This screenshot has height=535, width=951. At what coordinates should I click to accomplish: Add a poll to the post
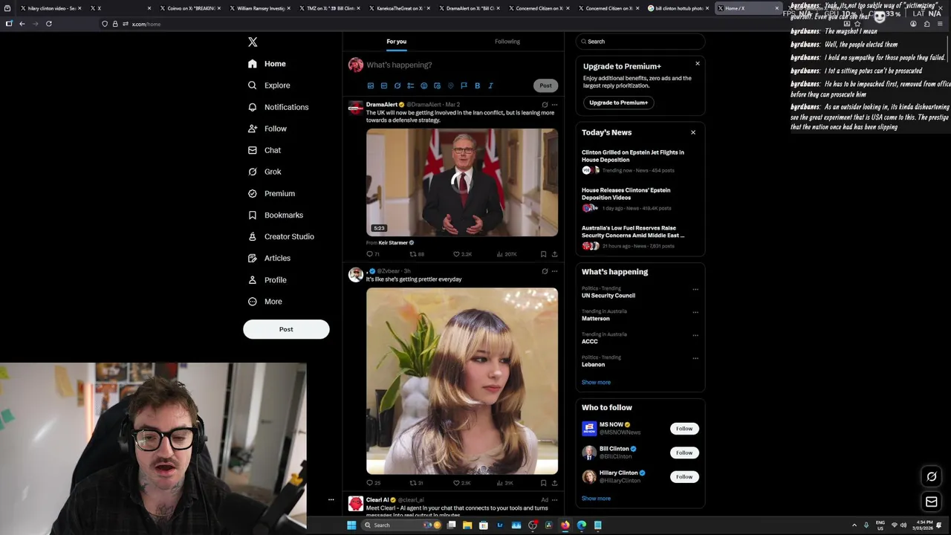tap(410, 85)
